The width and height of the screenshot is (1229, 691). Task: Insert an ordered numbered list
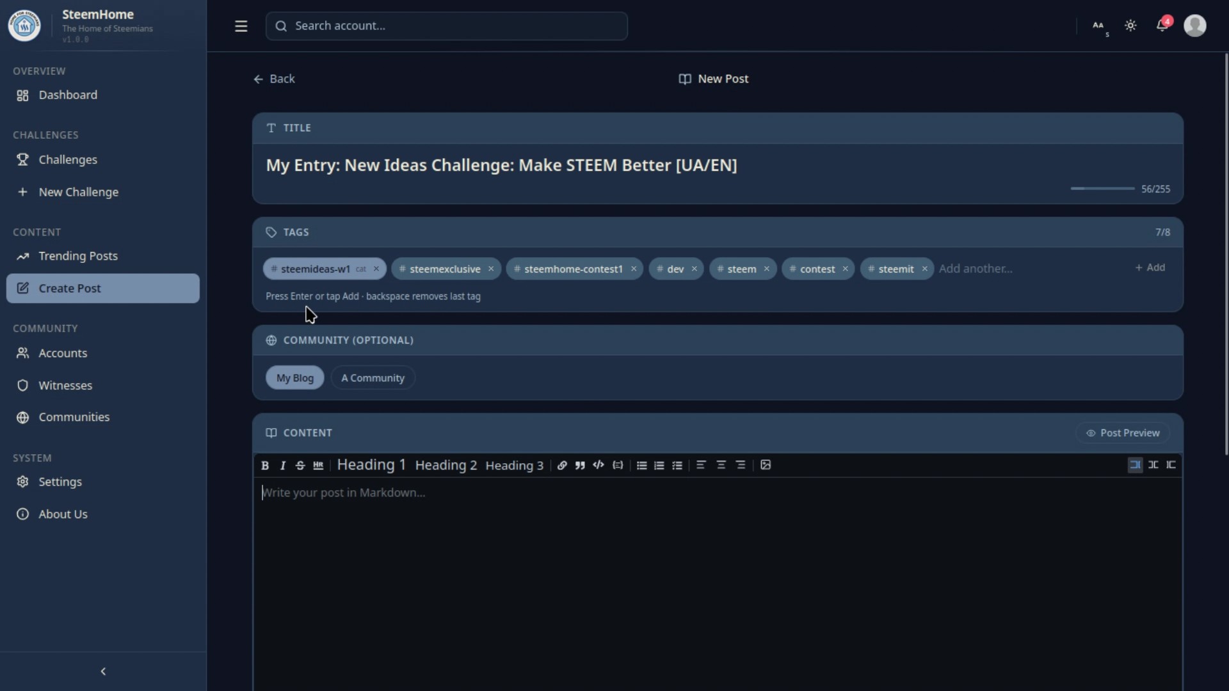tap(659, 466)
